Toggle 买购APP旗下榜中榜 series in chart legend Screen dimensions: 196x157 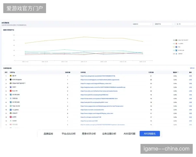coord(181,40)
